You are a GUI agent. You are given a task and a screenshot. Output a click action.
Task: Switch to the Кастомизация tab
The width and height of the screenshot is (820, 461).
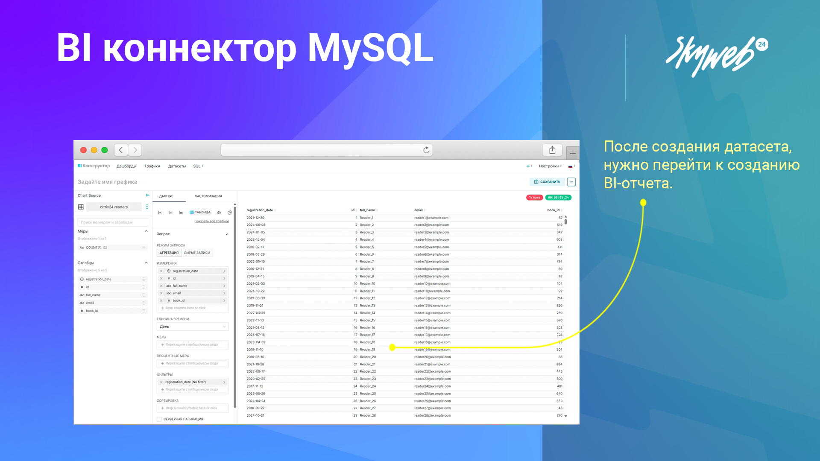(208, 196)
